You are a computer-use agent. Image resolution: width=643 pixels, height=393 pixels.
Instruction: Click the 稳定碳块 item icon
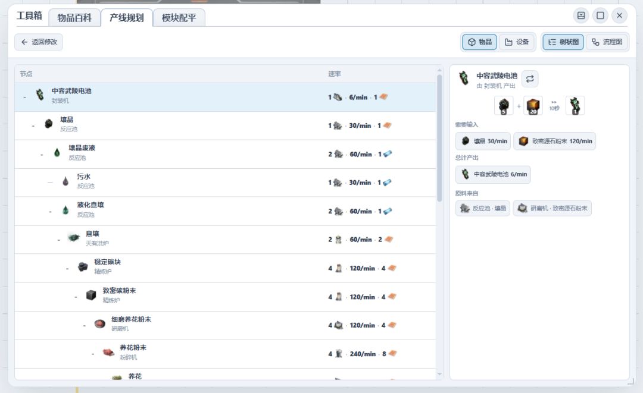click(x=82, y=266)
